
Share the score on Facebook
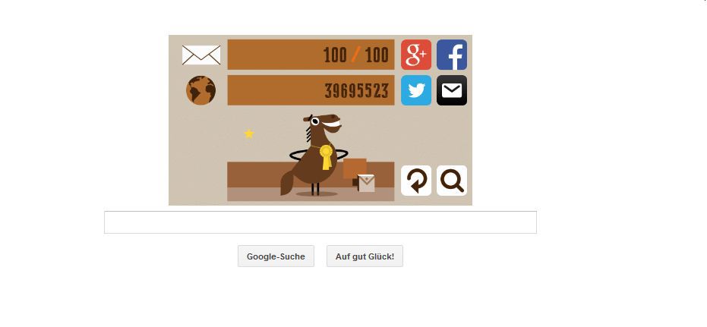pos(451,55)
